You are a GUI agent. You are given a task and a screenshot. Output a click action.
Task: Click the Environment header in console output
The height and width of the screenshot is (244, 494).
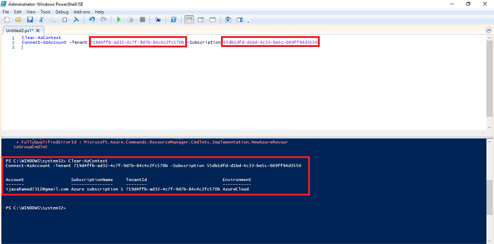pyautogui.click(x=237, y=180)
